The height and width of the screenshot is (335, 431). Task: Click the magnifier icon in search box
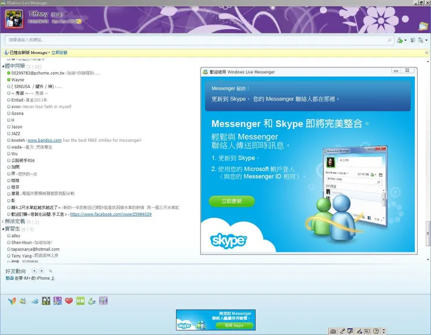(389, 40)
